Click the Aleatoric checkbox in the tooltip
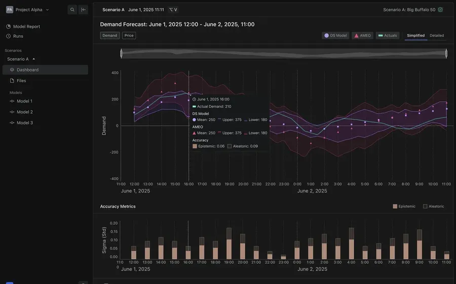Viewport: 456px width, 284px height. click(x=230, y=146)
